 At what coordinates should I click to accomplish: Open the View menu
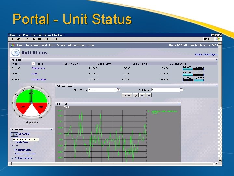click(26, 39)
